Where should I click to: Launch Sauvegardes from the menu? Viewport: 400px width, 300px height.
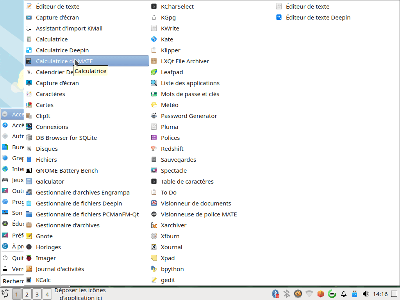click(212, 160)
